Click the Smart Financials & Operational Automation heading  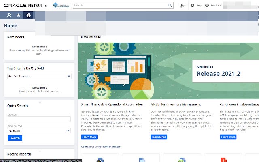112,104
